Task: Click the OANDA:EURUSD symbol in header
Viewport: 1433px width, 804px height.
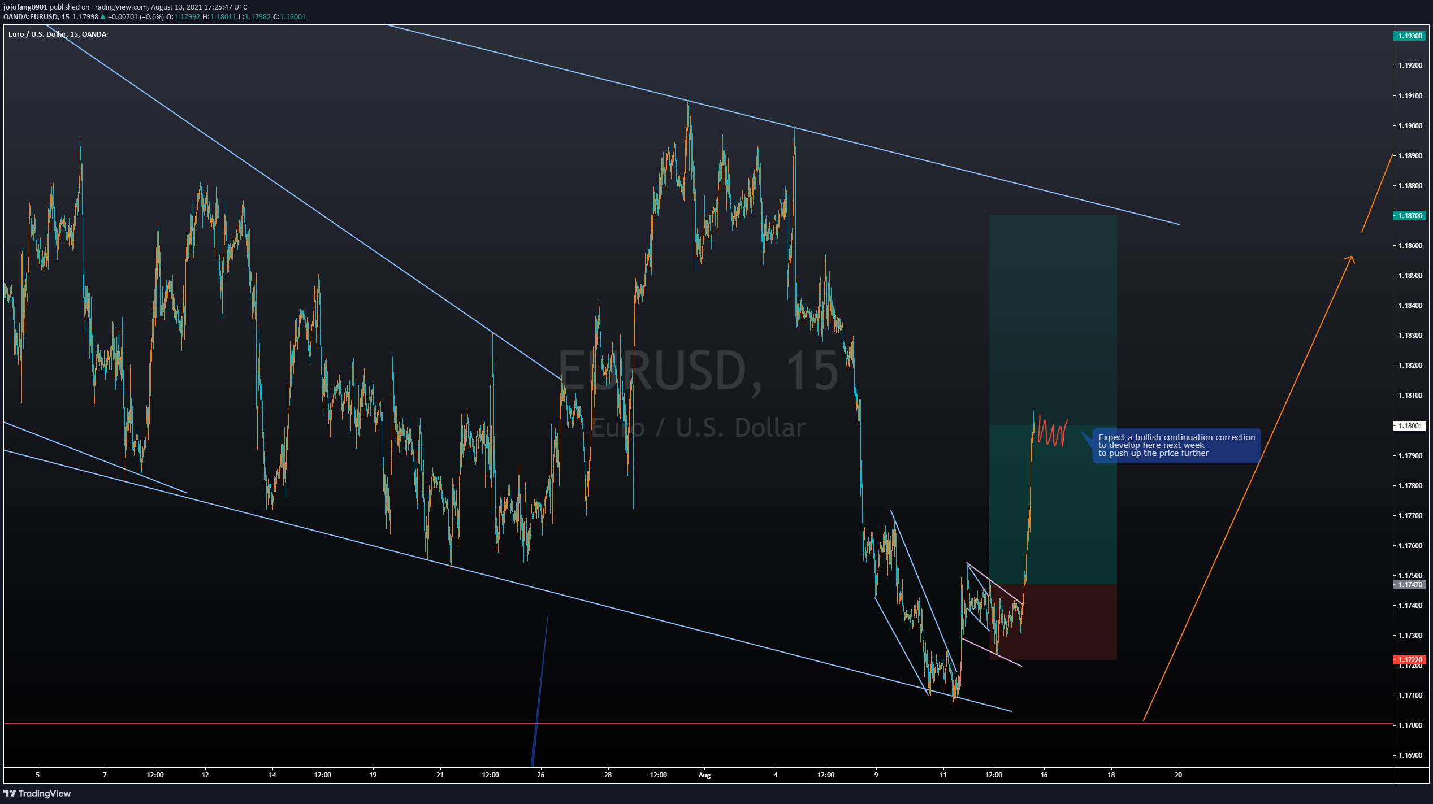Action: point(31,16)
